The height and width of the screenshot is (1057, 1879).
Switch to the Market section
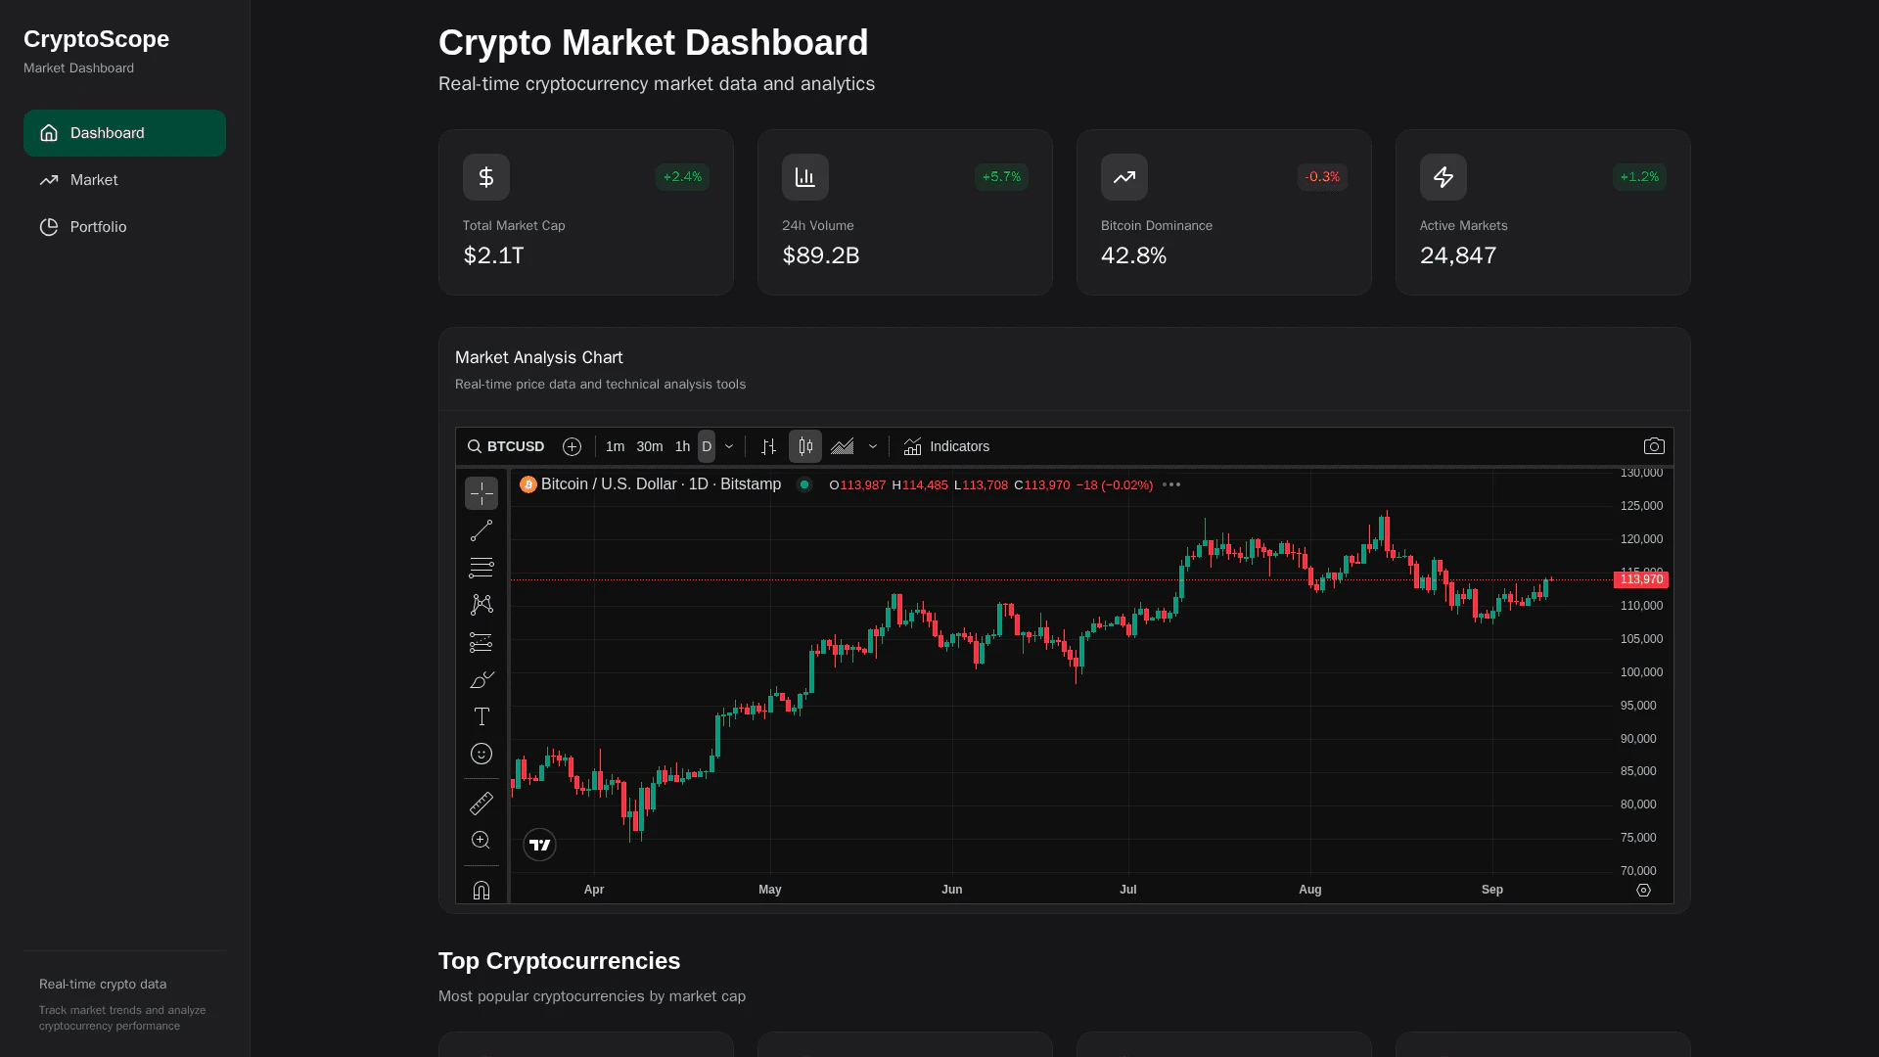pos(92,180)
